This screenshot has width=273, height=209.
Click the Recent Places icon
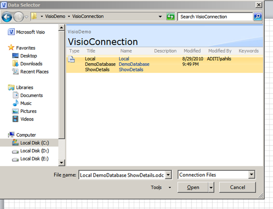tap(15, 71)
